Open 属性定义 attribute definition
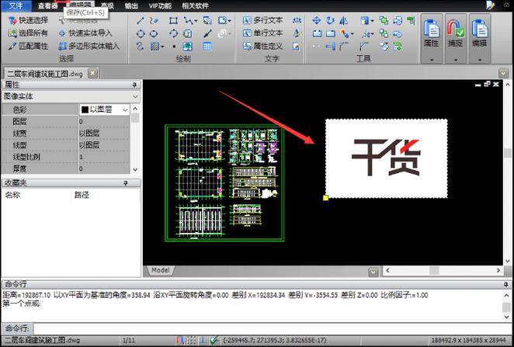514x347 pixels. [262, 46]
